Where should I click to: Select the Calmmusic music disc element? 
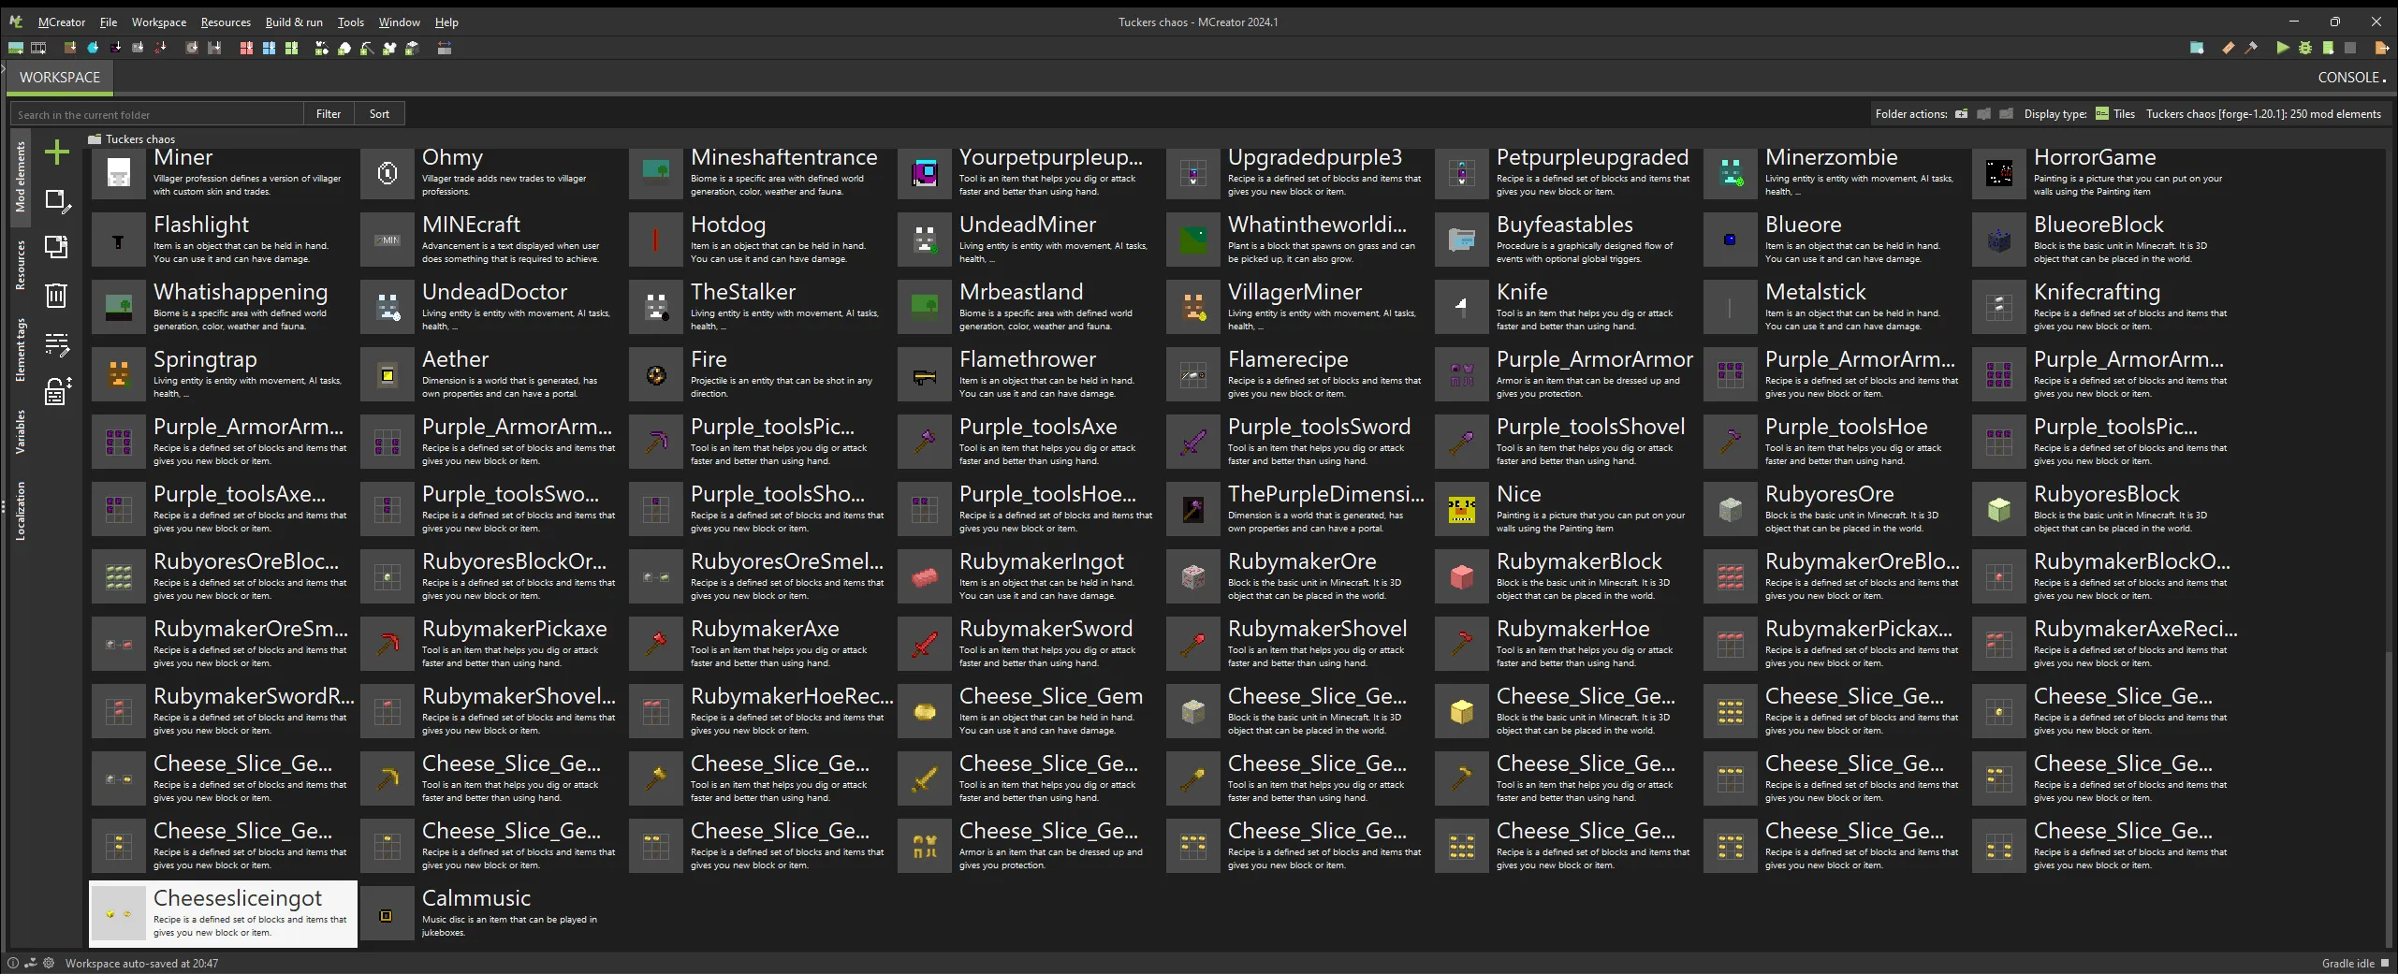(x=492, y=913)
